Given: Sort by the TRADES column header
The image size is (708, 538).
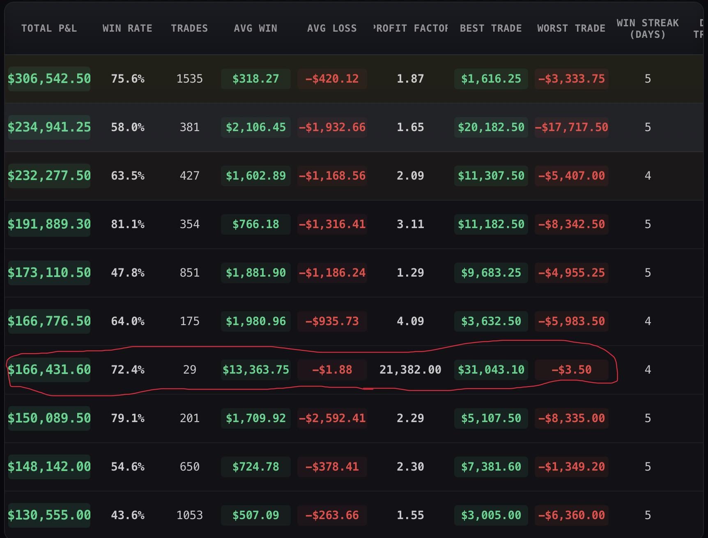Looking at the screenshot, I should pyautogui.click(x=189, y=28).
